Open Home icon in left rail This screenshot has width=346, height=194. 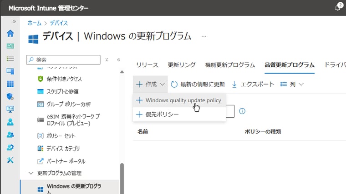tap(10, 34)
